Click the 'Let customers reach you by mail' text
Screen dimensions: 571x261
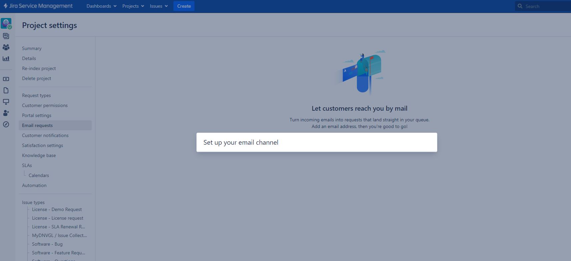(360, 108)
